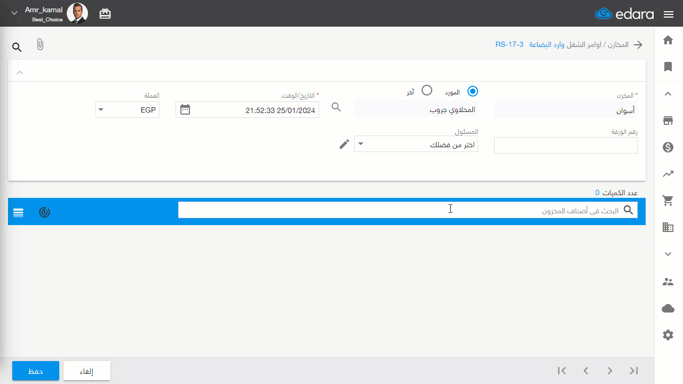
Task: Open the list menu icon on blue bar
Action: coord(18,213)
